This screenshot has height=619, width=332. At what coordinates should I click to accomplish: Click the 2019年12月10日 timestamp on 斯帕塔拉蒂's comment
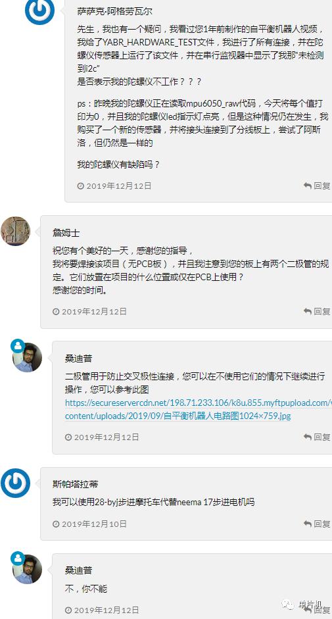pos(94,524)
